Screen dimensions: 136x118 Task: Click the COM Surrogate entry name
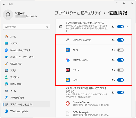81,112
